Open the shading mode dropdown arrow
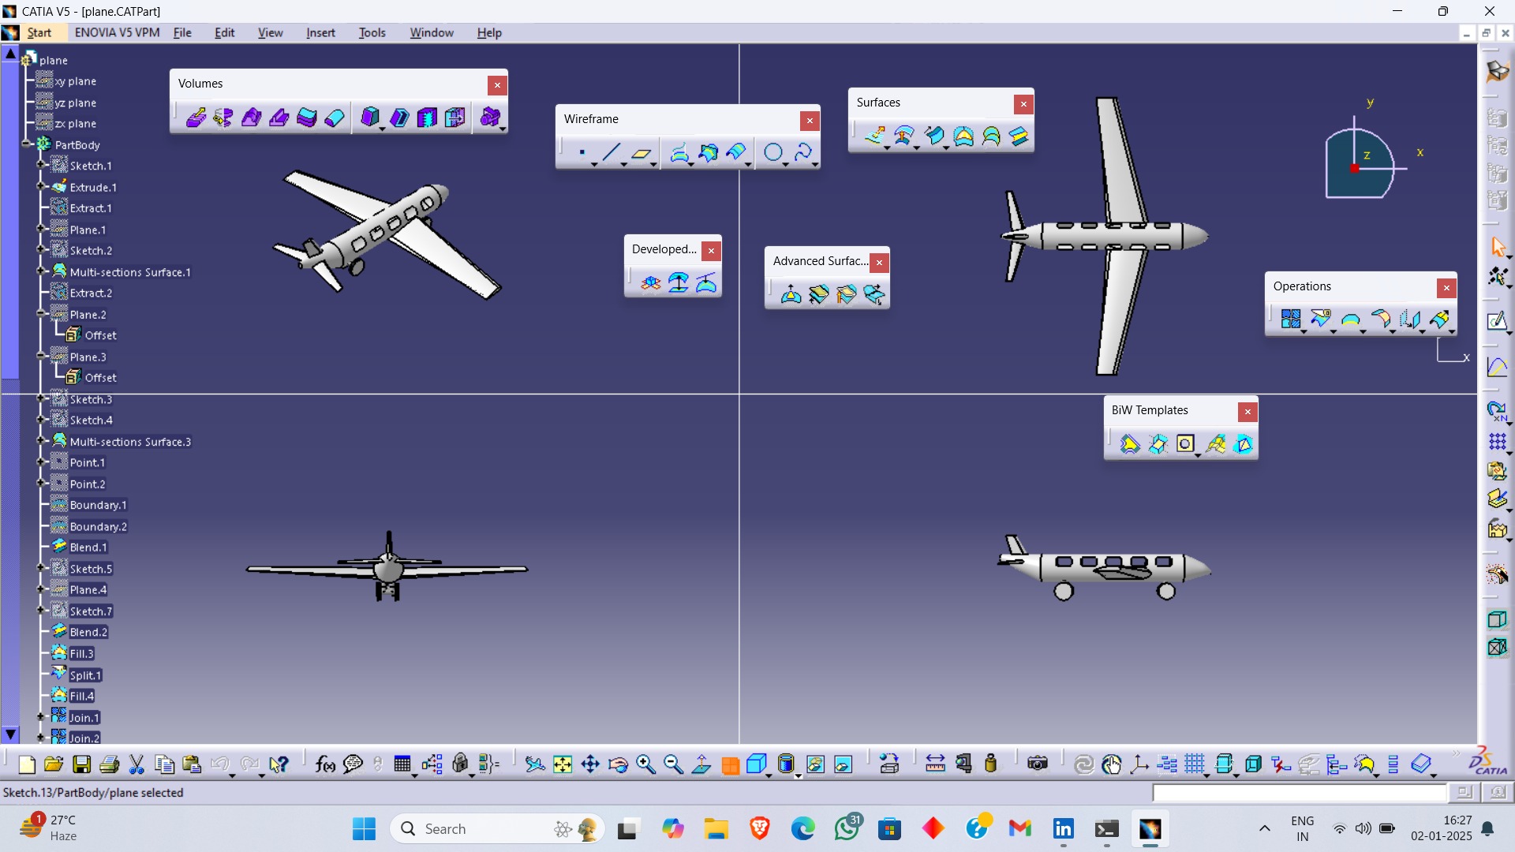Viewport: 1515px width, 852px height. pos(798,775)
